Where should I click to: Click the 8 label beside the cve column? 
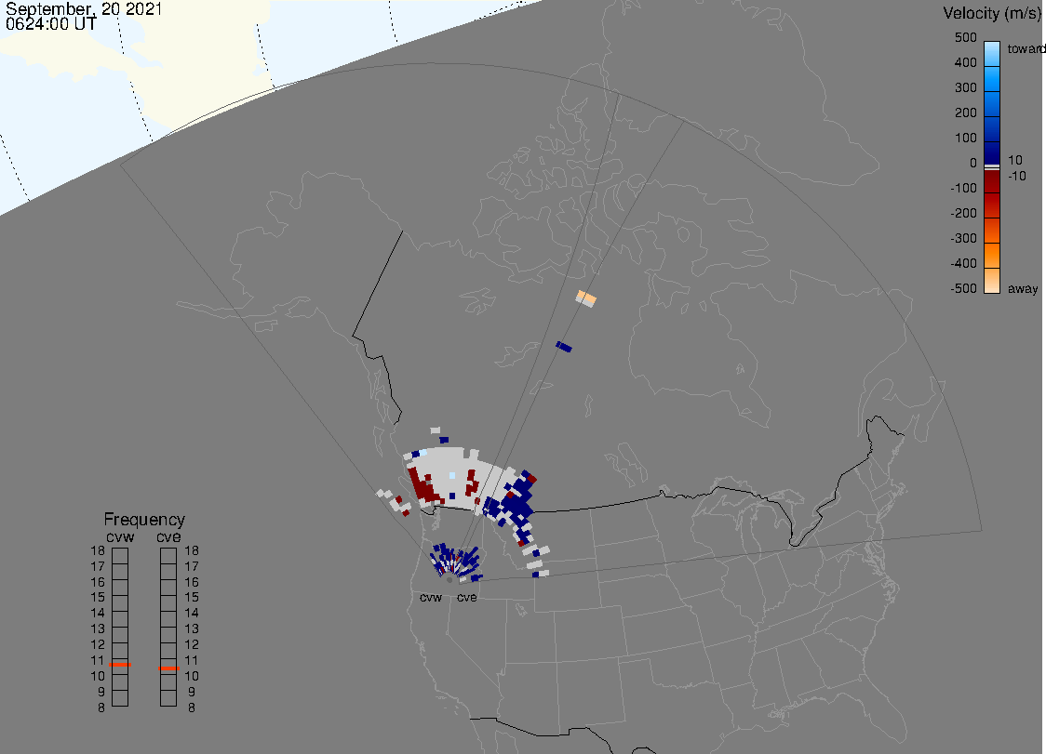tap(192, 708)
